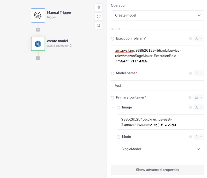Open the SingleModel mode dropdown
Image resolution: width=207 pixels, height=178 pixels.
(x=160, y=149)
